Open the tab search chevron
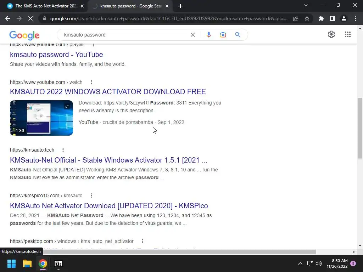Screen dimensions: 363x272 pyautogui.click(x=306, y=5)
